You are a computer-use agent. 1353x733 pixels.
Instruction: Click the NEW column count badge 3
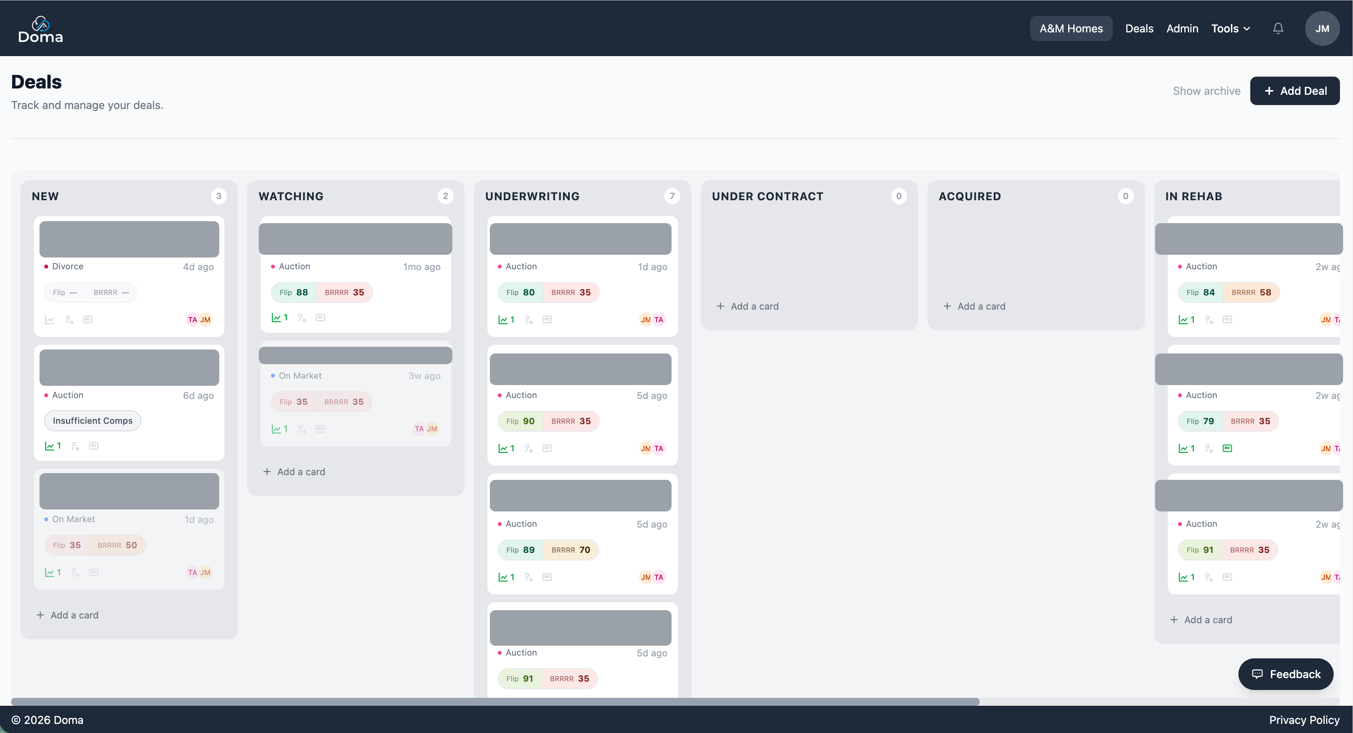pyautogui.click(x=218, y=196)
